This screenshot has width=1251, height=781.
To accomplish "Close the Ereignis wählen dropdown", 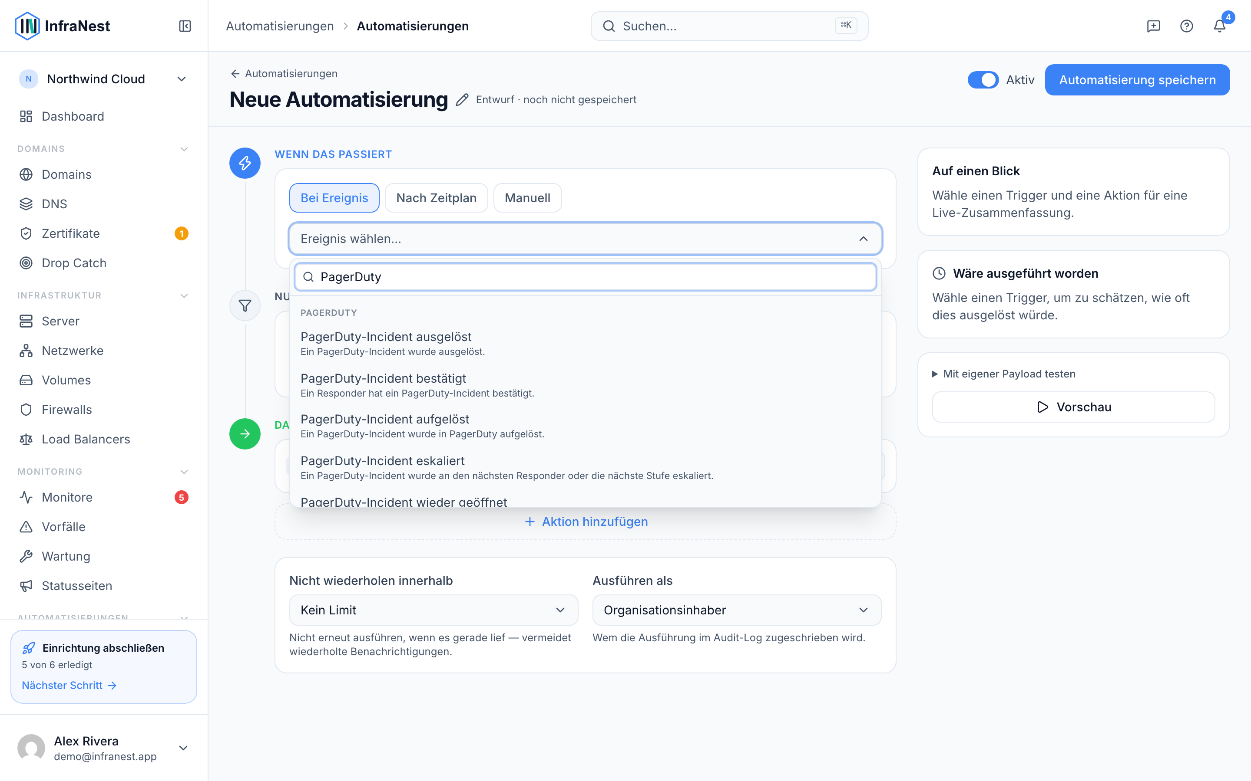I will point(585,239).
